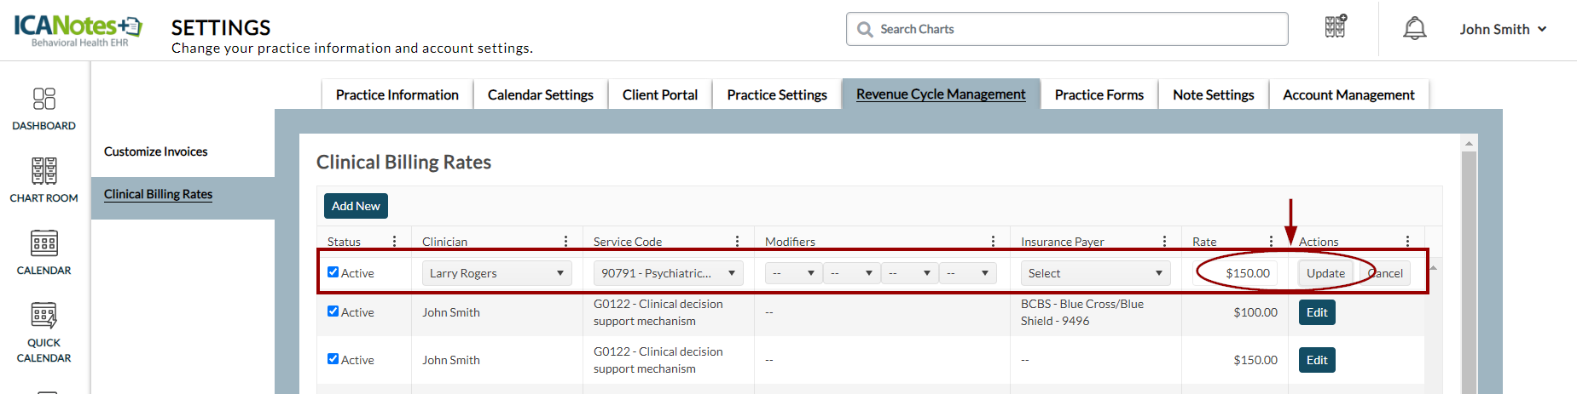Click the notifications bell icon

[1414, 29]
